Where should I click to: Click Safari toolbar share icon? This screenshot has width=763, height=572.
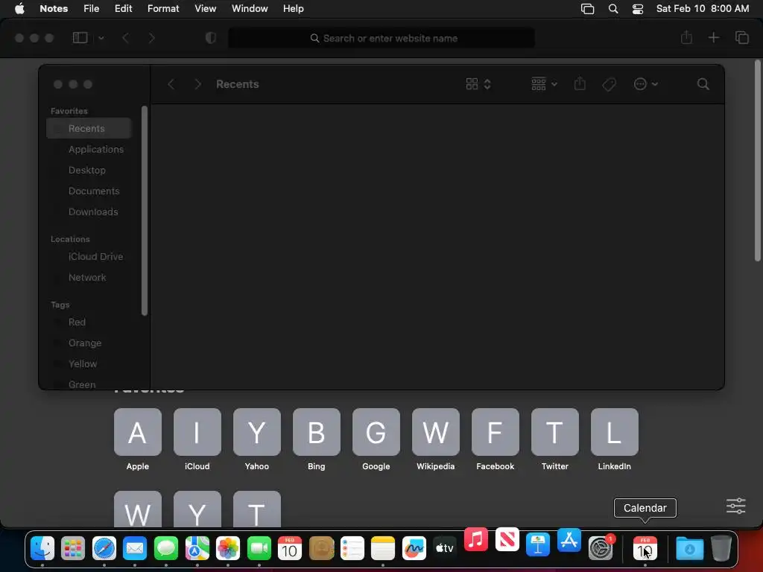point(686,37)
